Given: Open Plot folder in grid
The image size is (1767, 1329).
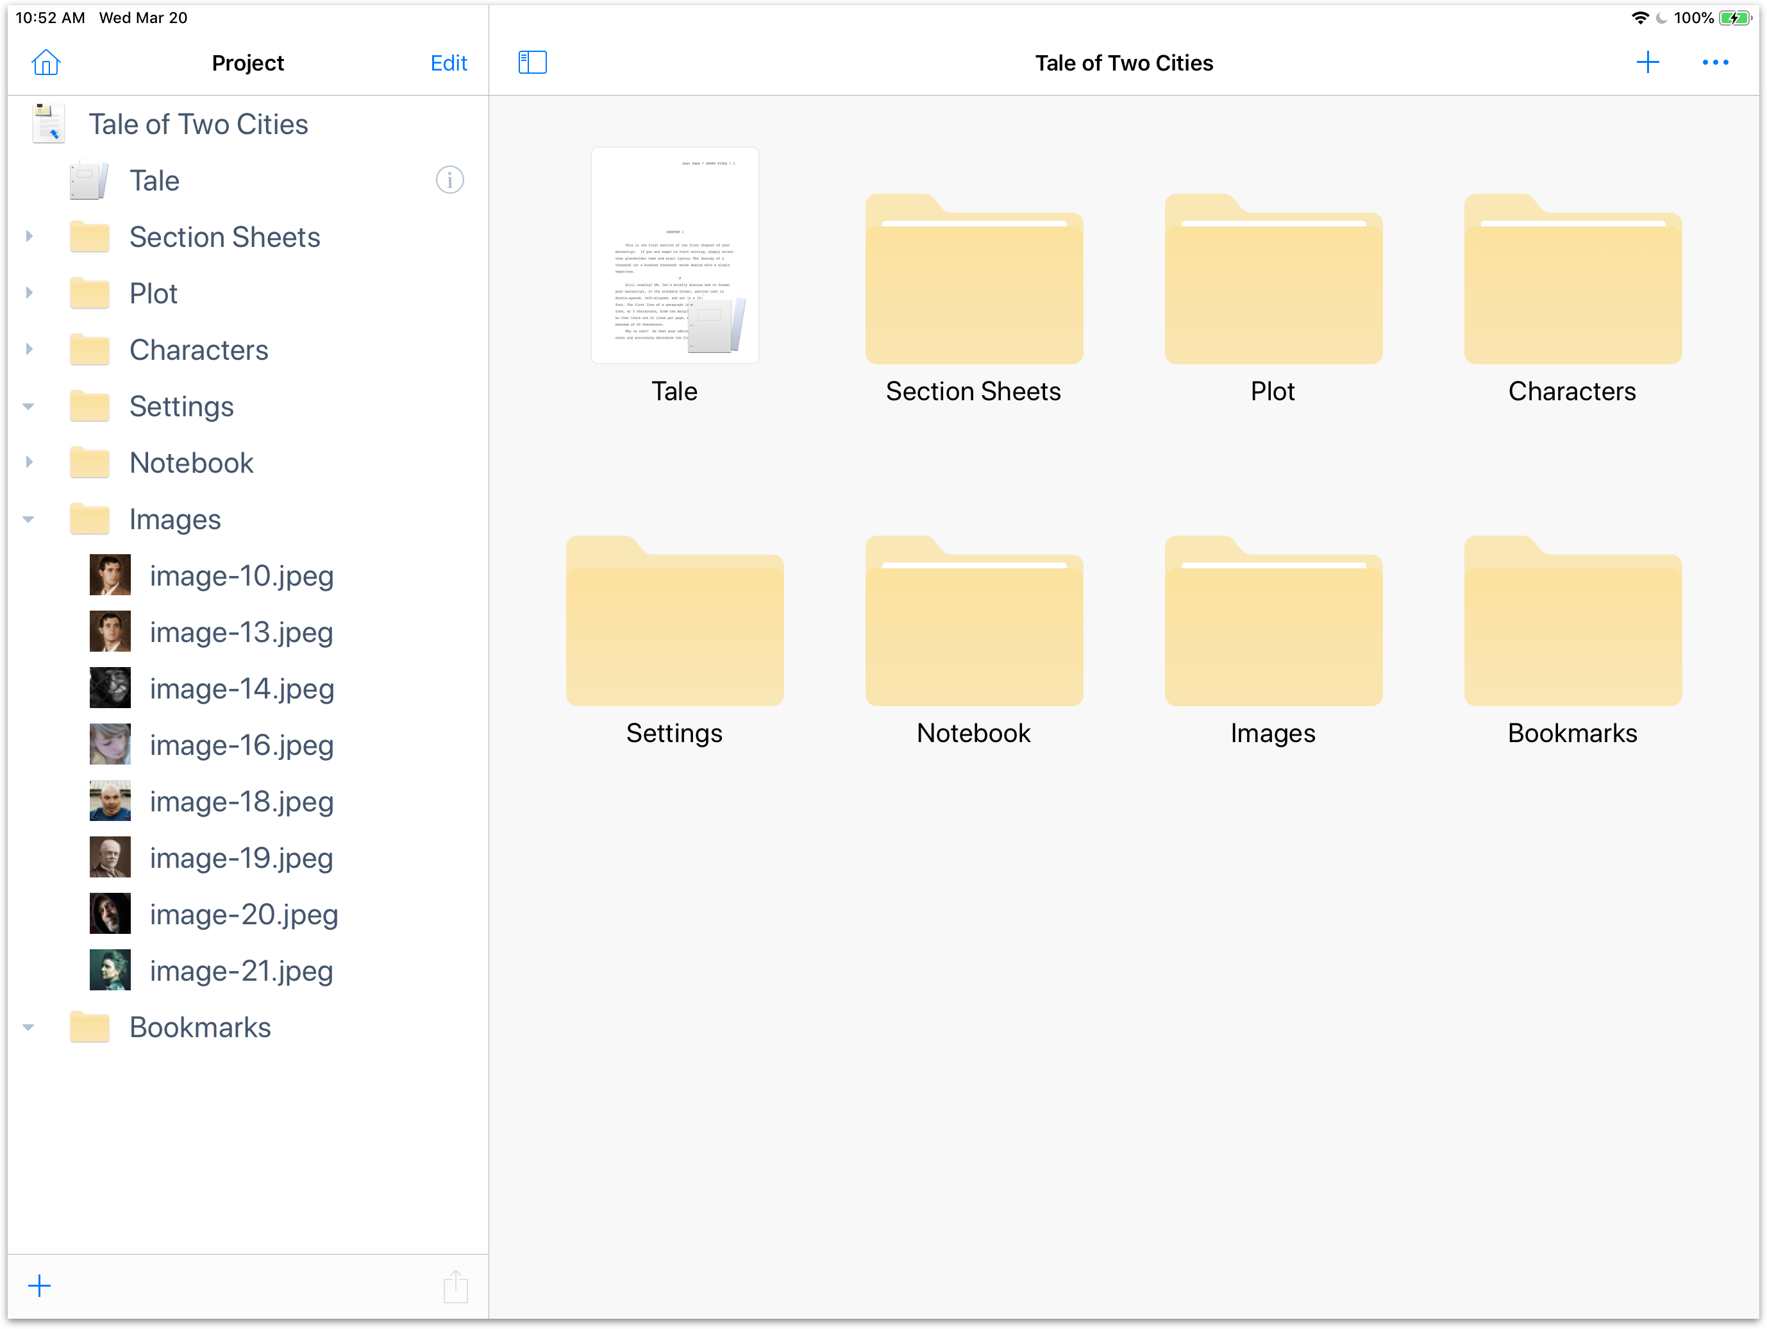Looking at the screenshot, I should (1273, 278).
